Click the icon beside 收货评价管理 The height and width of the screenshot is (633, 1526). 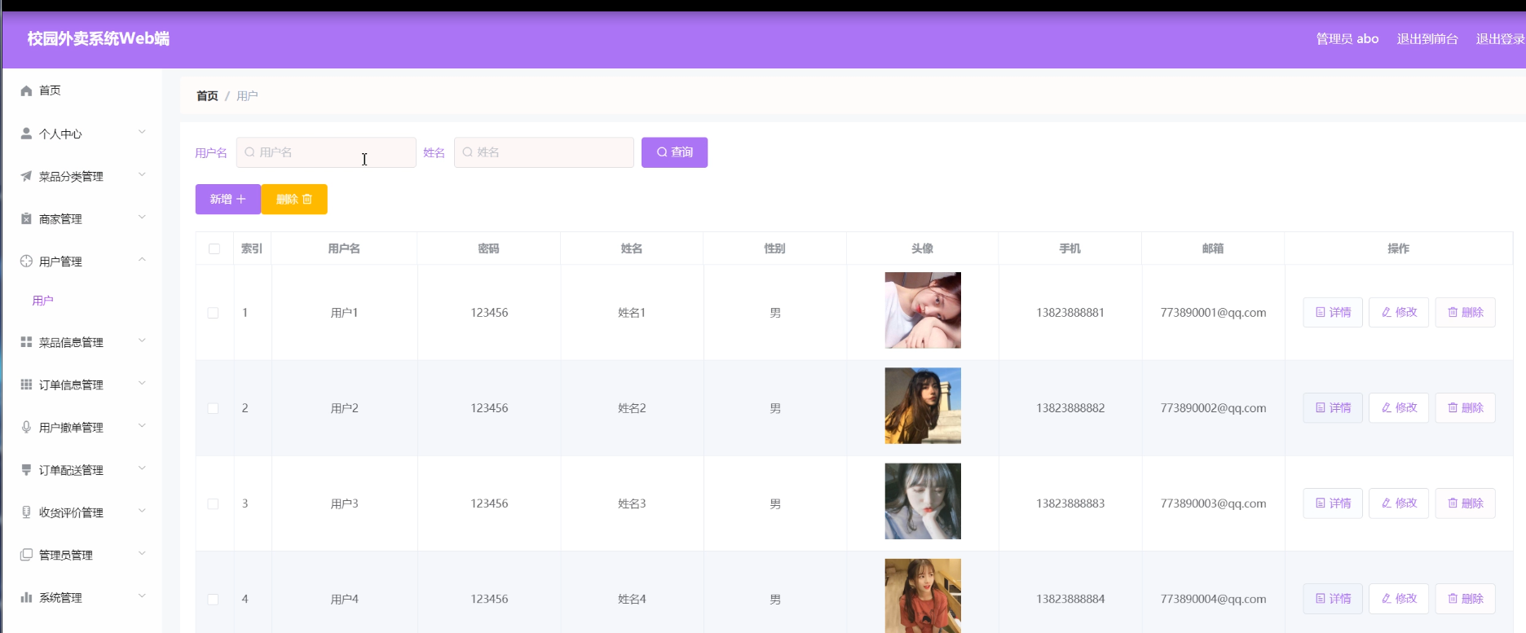pyautogui.click(x=26, y=512)
